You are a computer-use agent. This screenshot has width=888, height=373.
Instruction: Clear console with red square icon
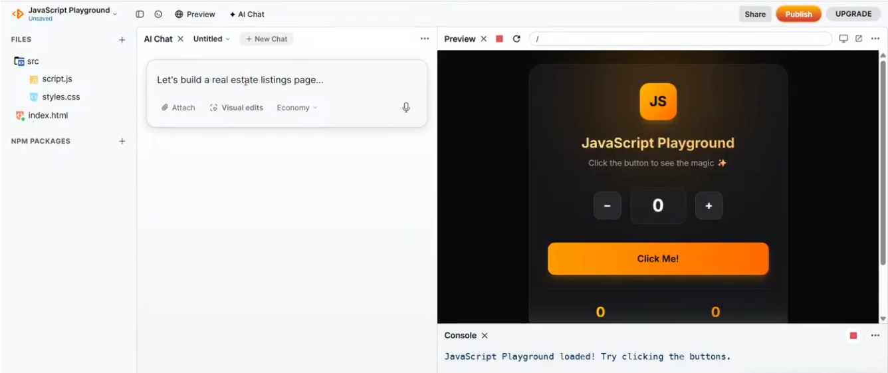pyautogui.click(x=853, y=336)
